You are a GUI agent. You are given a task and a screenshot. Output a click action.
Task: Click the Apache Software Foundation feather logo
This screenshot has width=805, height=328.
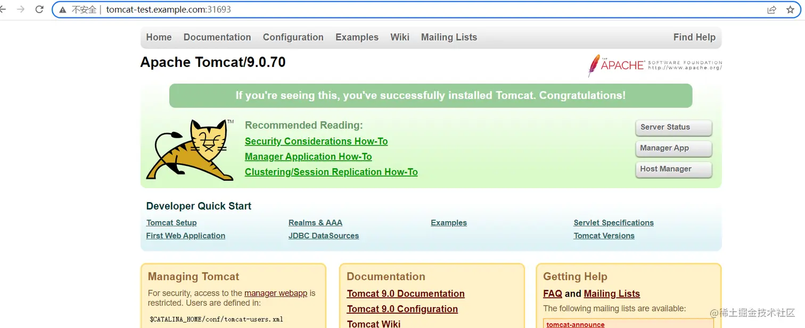click(655, 65)
